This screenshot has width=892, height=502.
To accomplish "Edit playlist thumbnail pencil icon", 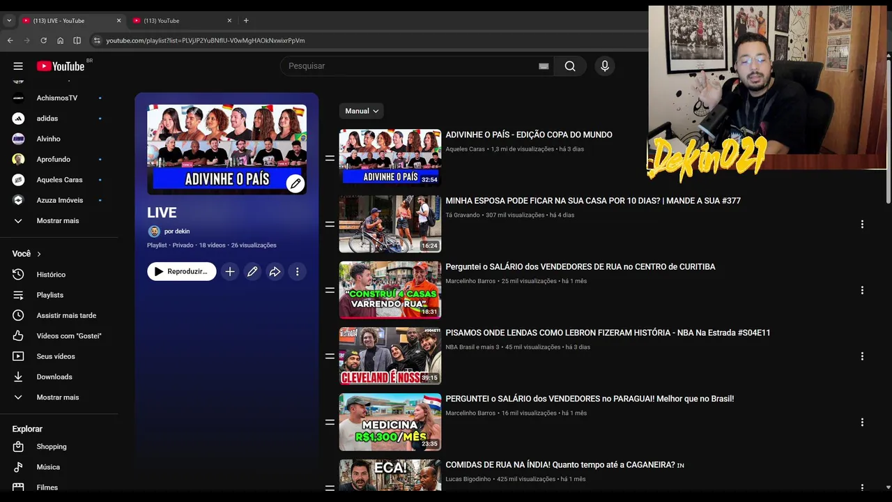I will point(295,183).
